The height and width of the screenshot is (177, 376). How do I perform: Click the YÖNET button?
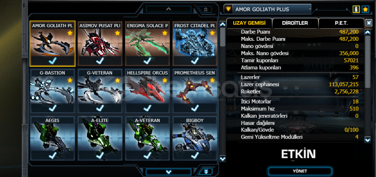point(300,171)
